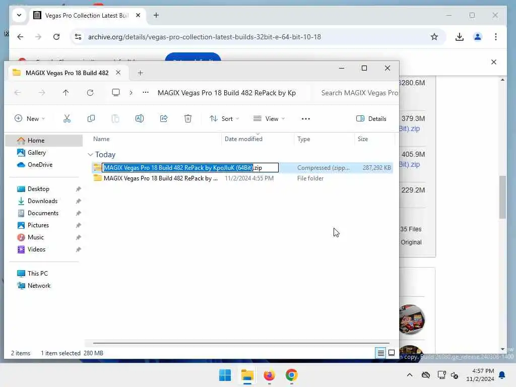Open the See more options ellipsis in toolbar
The image size is (516, 387).
pyautogui.click(x=306, y=119)
